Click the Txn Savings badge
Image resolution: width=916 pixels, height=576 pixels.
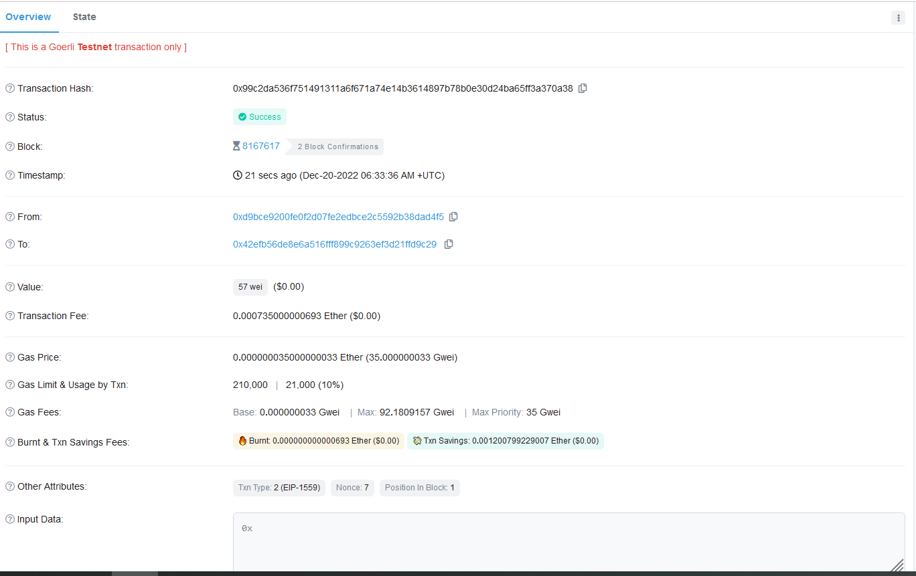[x=505, y=441]
